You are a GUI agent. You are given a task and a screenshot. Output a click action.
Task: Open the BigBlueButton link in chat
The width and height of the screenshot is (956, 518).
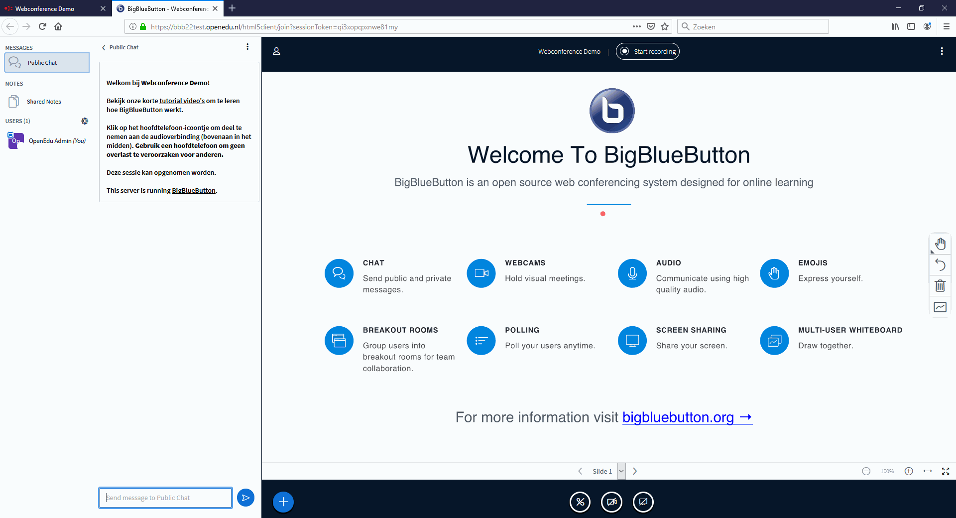(x=194, y=190)
